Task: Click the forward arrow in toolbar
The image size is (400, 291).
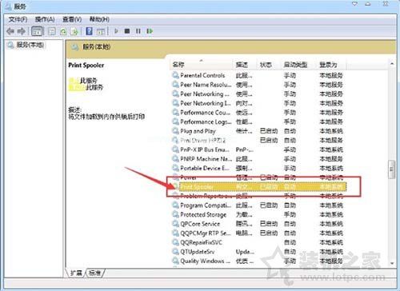Action: [x=22, y=31]
